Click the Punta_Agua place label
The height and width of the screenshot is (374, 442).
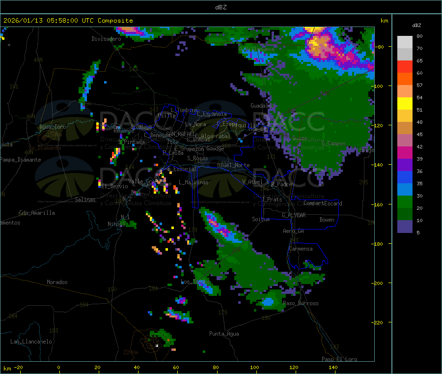224,334
